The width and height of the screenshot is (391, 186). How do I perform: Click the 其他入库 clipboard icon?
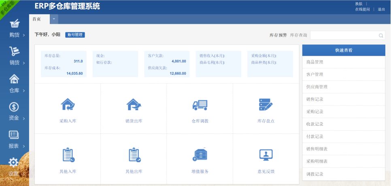(x=68, y=155)
